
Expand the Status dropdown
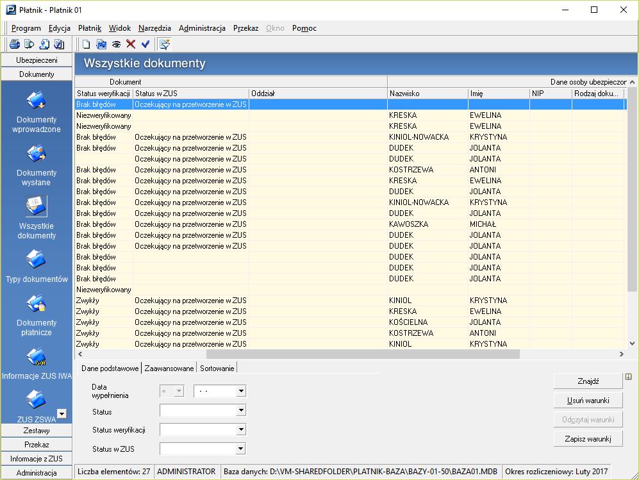241,410
